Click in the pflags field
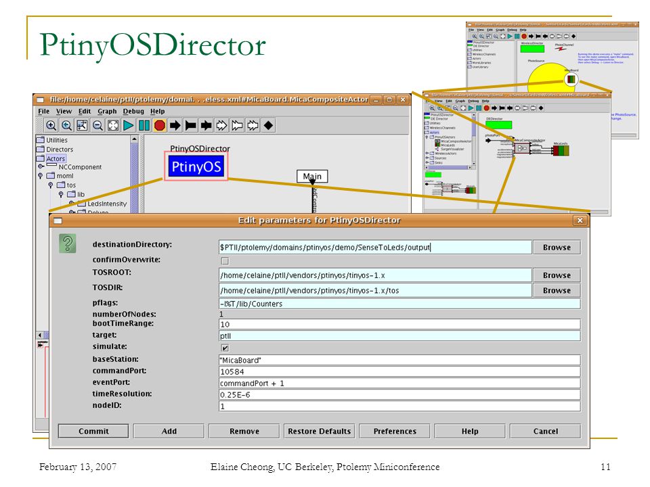This screenshot has width=650, height=487. coord(399,304)
